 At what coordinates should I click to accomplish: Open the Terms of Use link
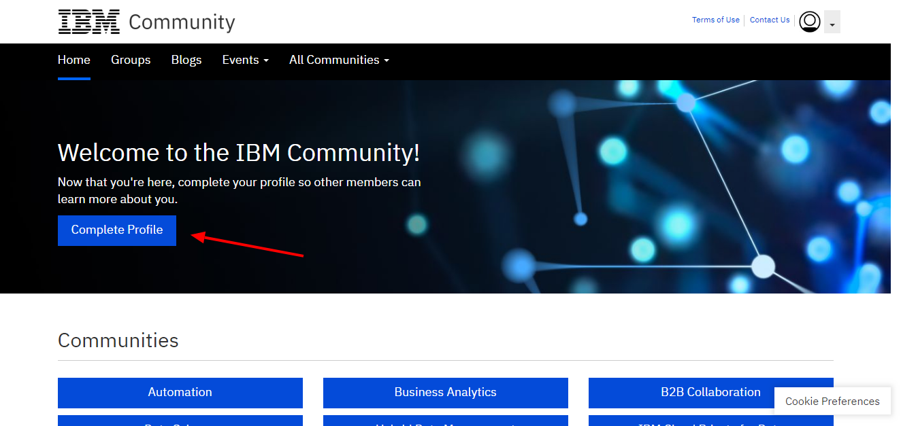tap(716, 20)
